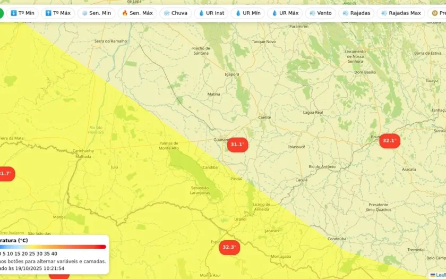This screenshot has height=279, width=446.
Task: Click the Feira da Mata label
Action: tap(12, 138)
